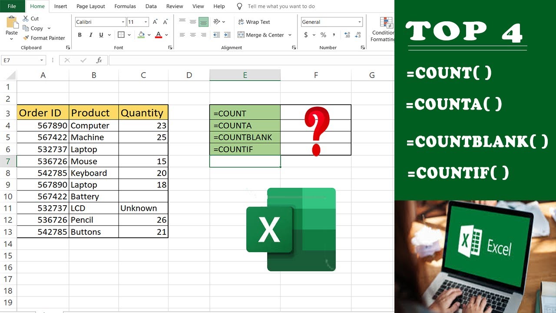Click the Accounting dollar format icon

coord(306,35)
